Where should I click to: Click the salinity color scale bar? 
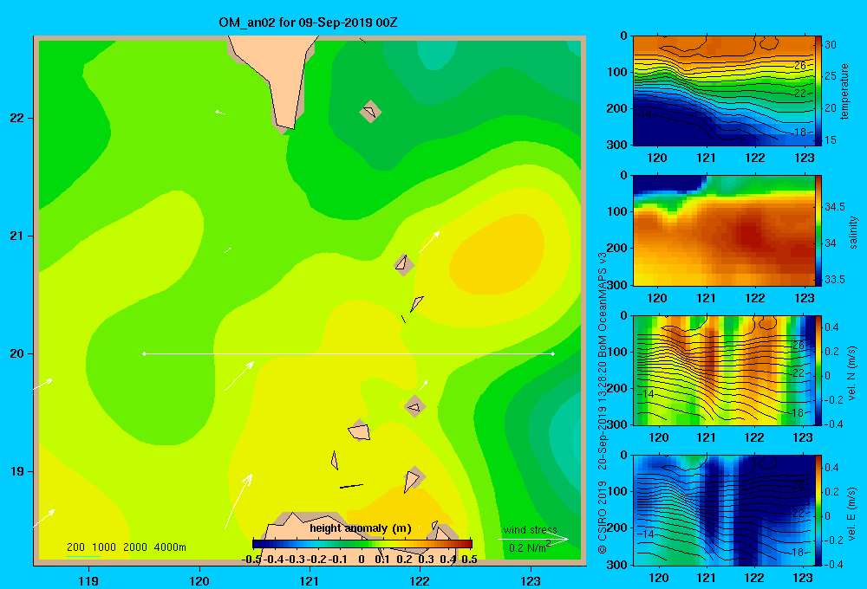tap(818, 230)
